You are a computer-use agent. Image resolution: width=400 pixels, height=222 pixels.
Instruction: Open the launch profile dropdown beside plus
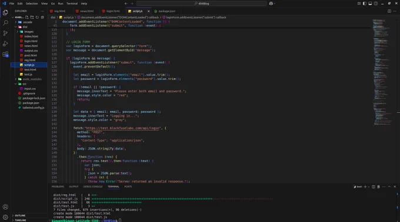point(368,187)
